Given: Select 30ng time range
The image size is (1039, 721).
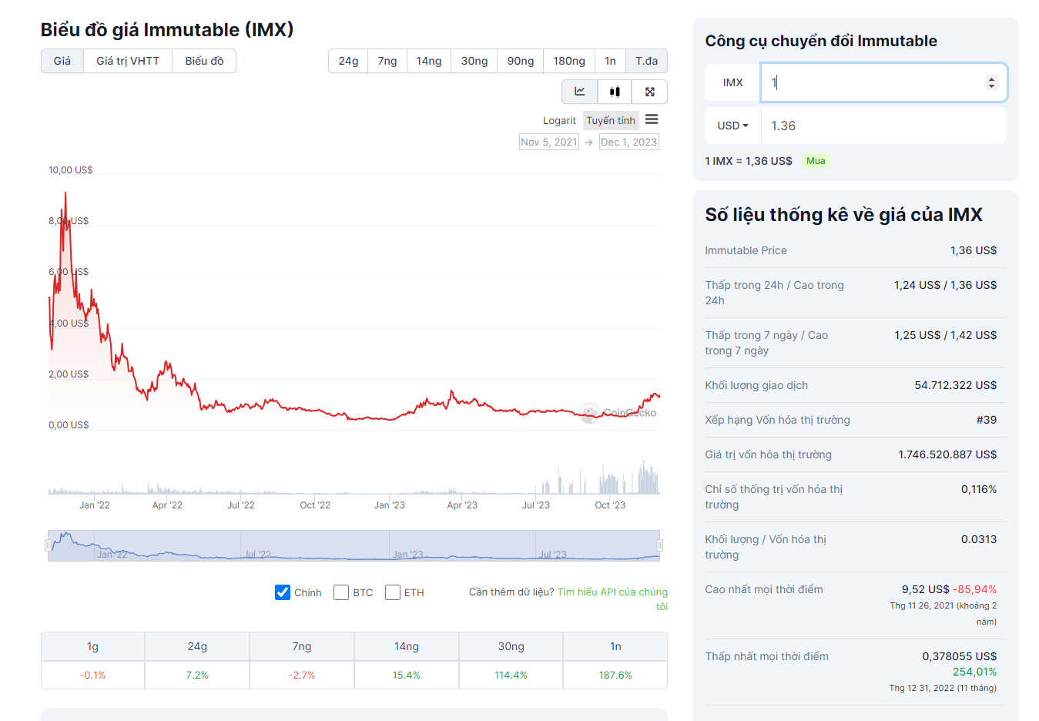Looking at the screenshot, I should [x=474, y=61].
